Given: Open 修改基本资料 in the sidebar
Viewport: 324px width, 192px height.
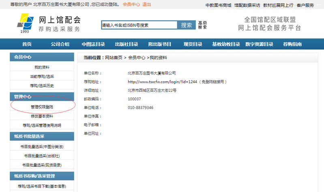Looking at the screenshot, I should coord(42,116).
